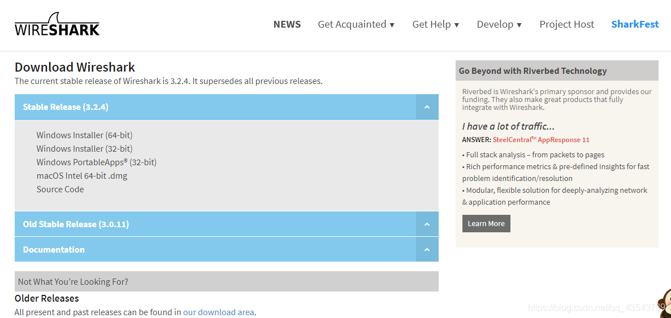The height and width of the screenshot is (318, 671).
Task: Download the Source Code
Action: pos(60,189)
